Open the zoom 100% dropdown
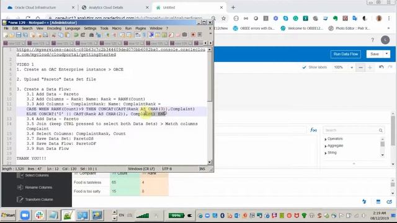The image size is (397, 223). click(x=352, y=68)
